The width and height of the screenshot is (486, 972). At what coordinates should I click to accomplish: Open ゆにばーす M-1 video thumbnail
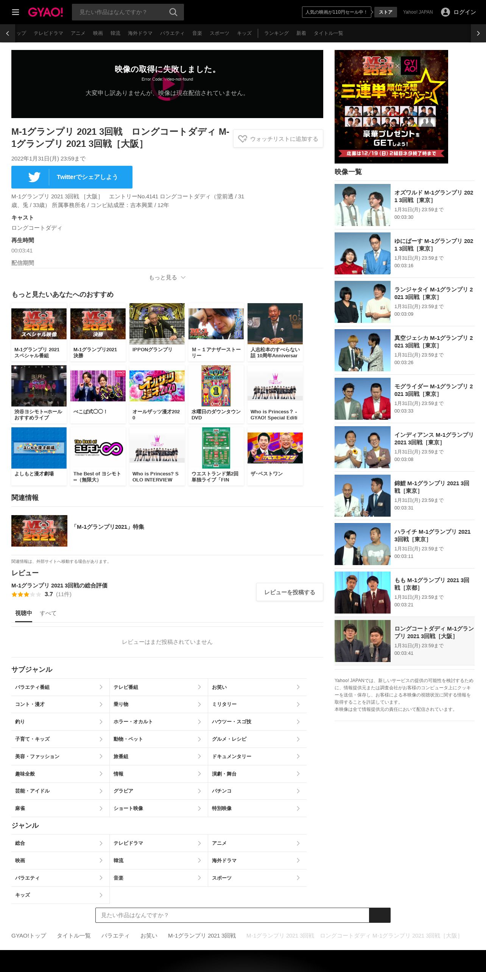pos(363,254)
